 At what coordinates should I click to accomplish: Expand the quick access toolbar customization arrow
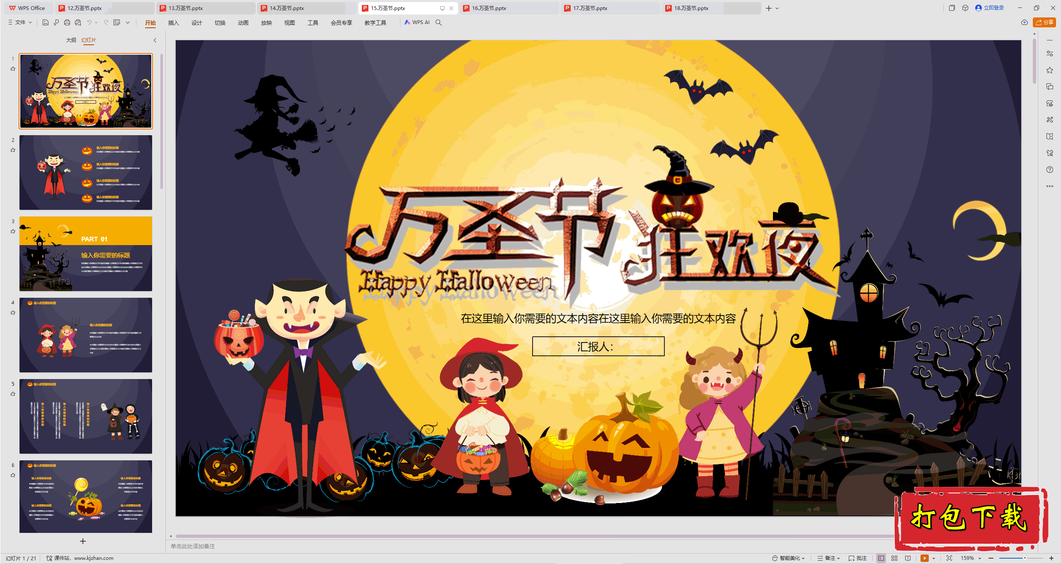click(128, 22)
